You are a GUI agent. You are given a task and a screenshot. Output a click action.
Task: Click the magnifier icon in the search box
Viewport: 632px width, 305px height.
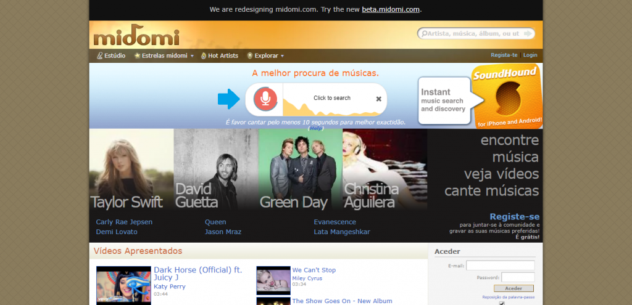(424, 34)
